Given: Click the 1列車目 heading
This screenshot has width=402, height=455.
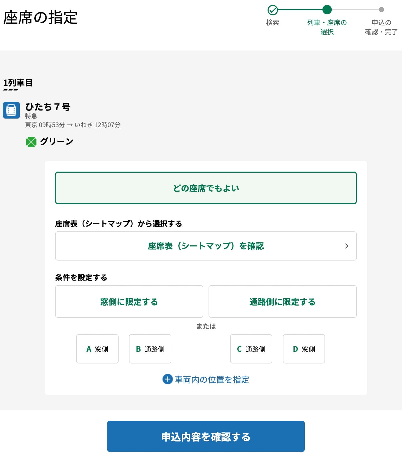Looking at the screenshot, I should [18, 83].
